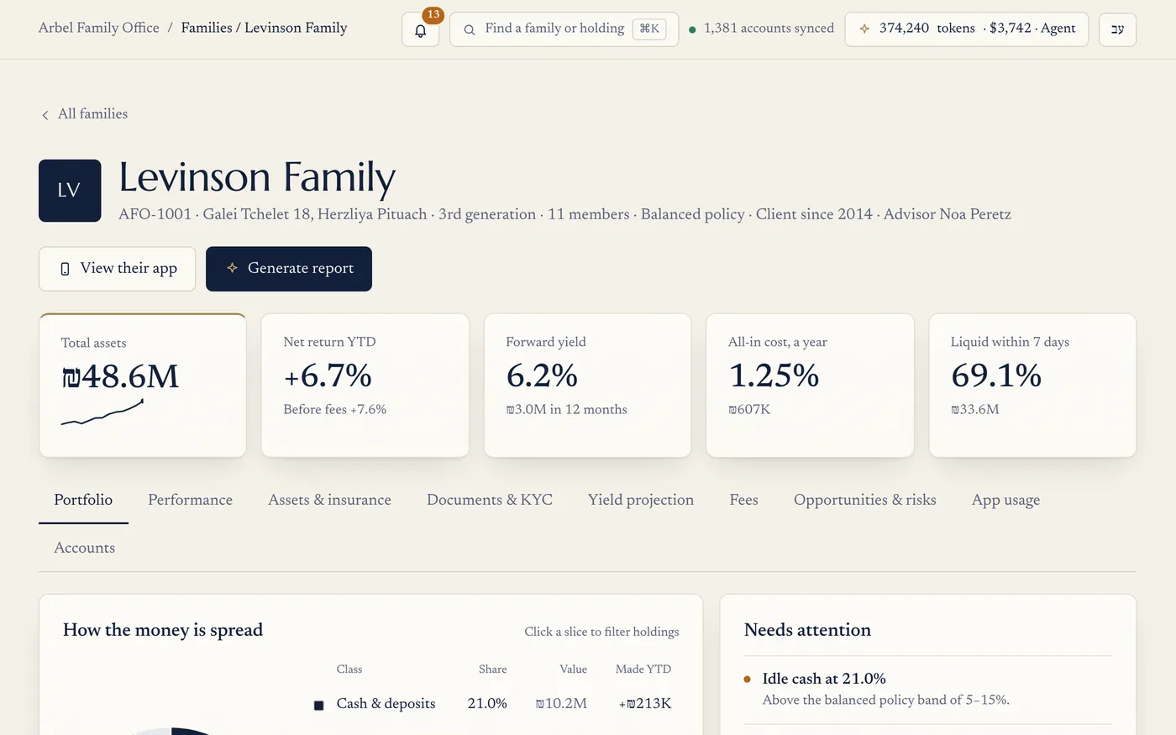Open the Opportunities & risks tab
This screenshot has width=1176, height=735.
coord(864,500)
